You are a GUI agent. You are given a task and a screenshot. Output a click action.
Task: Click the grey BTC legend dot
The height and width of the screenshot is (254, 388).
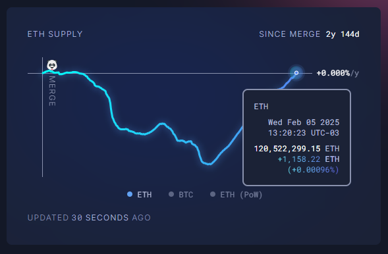(x=171, y=194)
